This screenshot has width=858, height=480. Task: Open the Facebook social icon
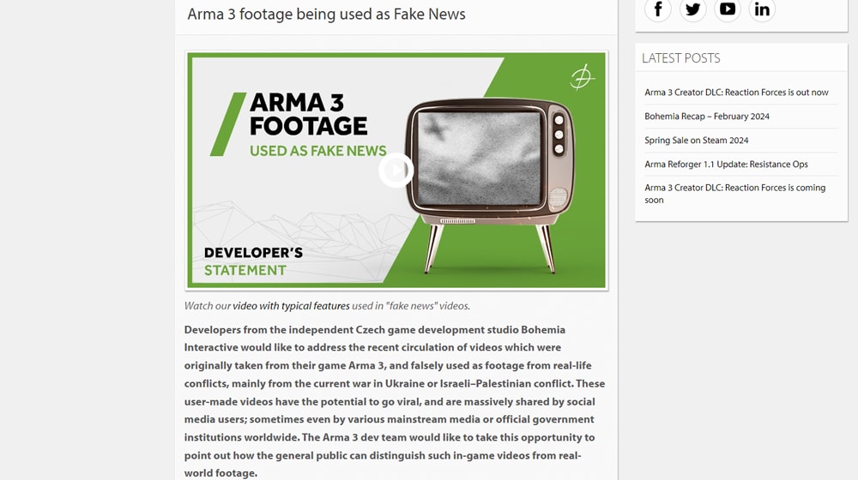(658, 9)
